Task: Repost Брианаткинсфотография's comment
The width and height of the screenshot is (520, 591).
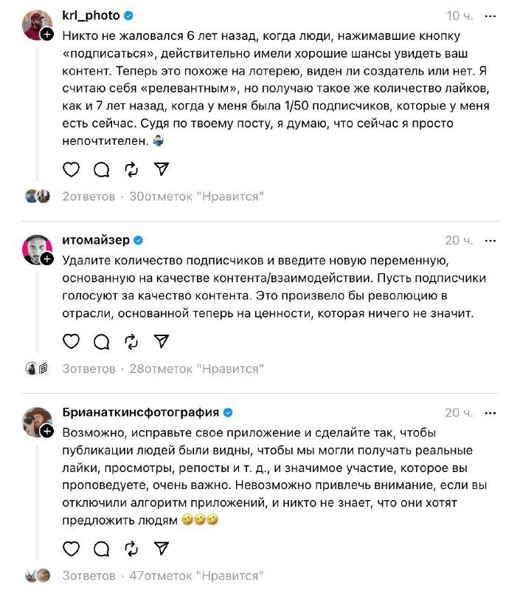Action: (131, 549)
